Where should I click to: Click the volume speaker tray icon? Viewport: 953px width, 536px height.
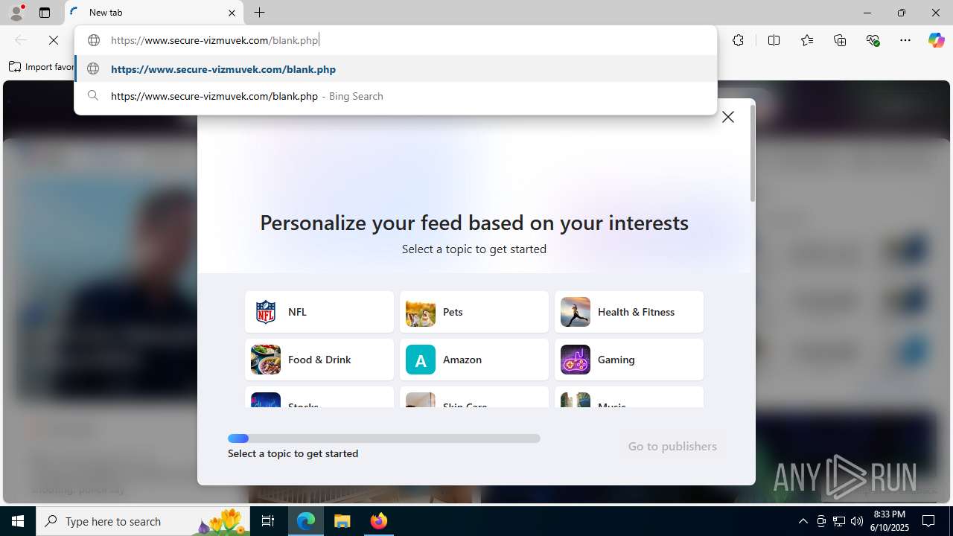click(857, 521)
